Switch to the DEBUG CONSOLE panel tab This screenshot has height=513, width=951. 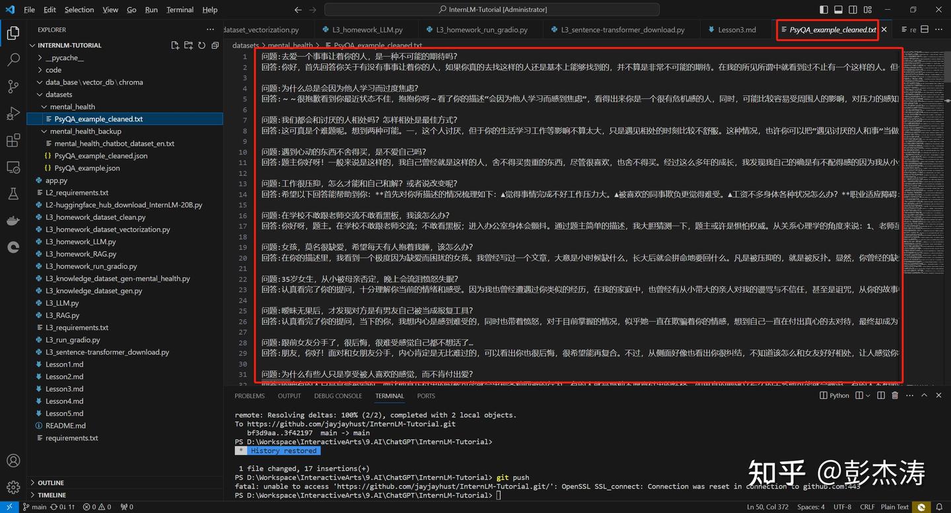tap(338, 395)
